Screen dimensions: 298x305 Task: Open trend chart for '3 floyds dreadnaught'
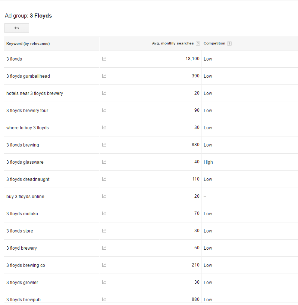tap(104, 179)
